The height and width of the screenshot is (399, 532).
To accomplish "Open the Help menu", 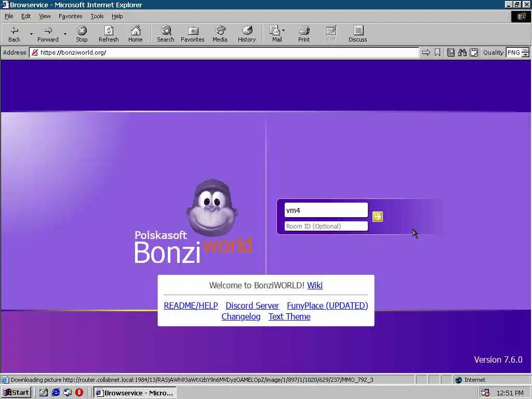I will [x=117, y=16].
